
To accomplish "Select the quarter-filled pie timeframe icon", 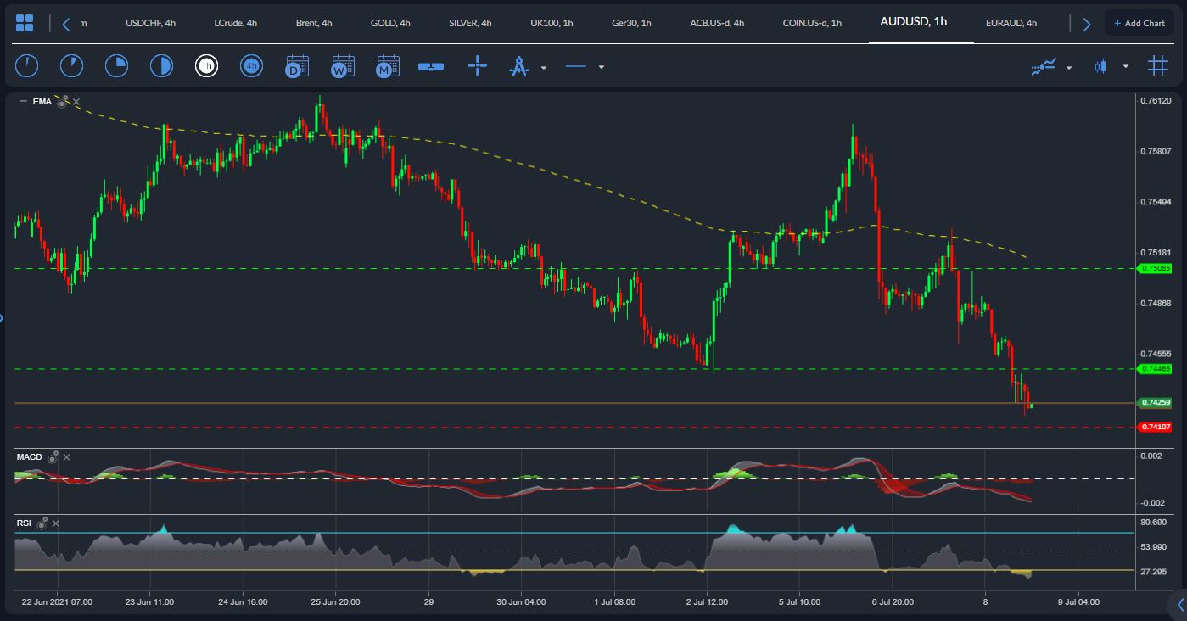I will (116, 65).
